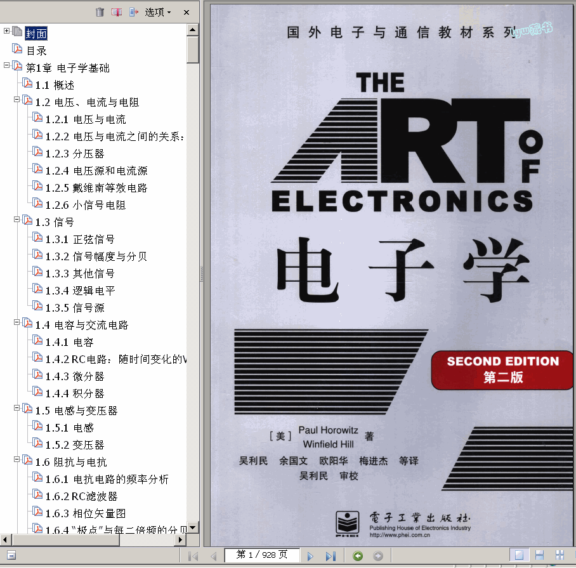Click the PDF icon beside 1.6.1 电抗电路的频率分析

(37, 477)
